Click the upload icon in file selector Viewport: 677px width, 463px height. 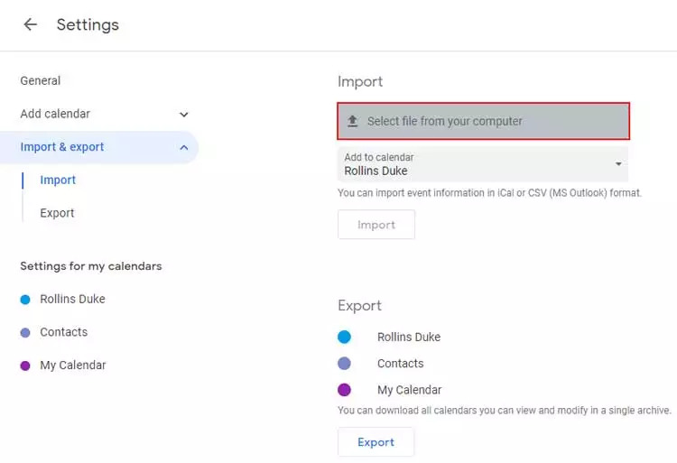(x=353, y=121)
